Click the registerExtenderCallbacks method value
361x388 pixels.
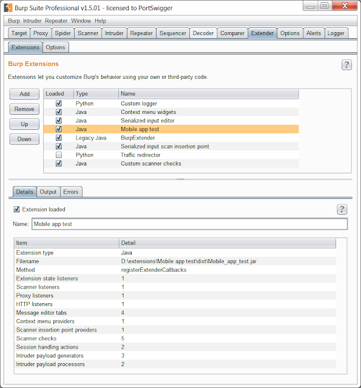pyautogui.click(x=154, y=270)
